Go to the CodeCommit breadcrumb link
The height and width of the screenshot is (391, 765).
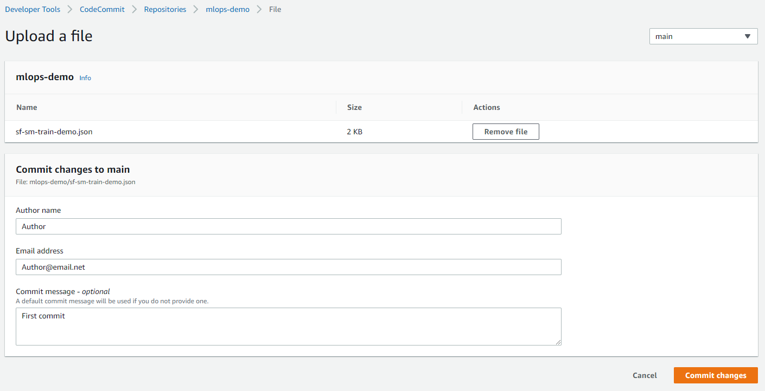click(102, 9)
